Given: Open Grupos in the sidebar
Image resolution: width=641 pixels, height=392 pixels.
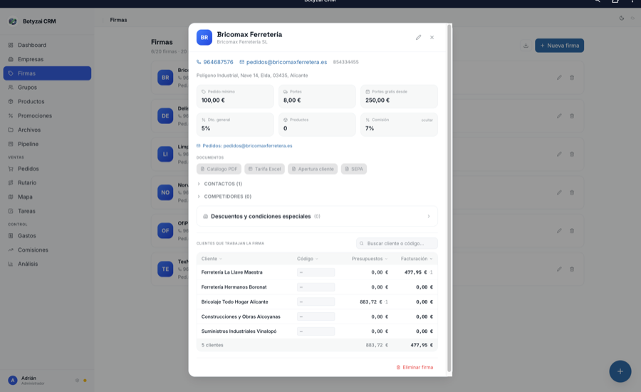Looking at the screenshot, I should pos(47,88).
